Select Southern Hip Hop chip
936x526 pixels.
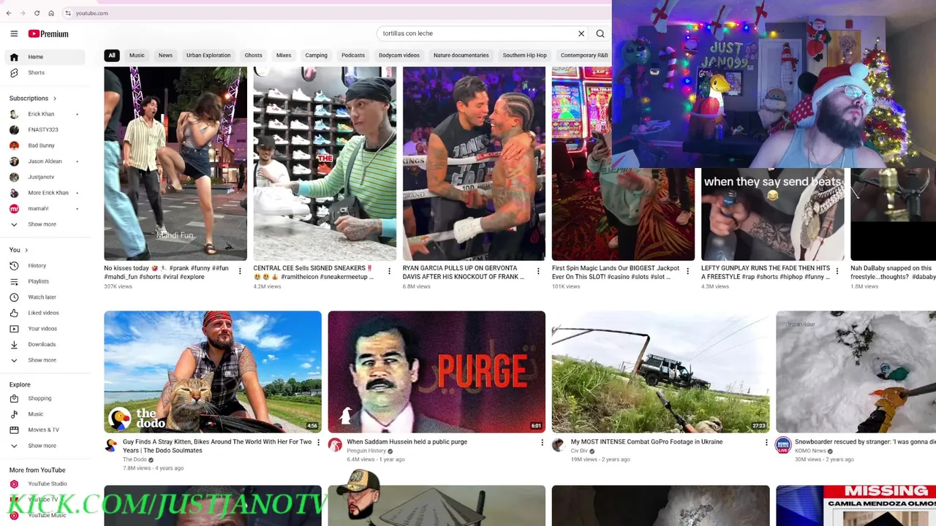coord(524,56)
